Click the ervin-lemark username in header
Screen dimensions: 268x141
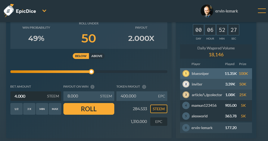226,11
